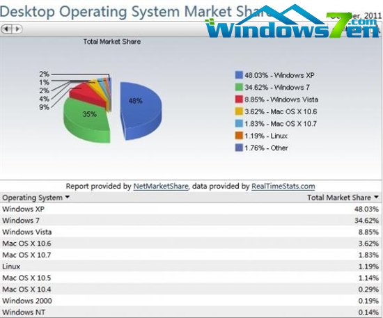Click the 'Total Market Share' chart title
Image resolution: width=383 pixels, height=318 pixels.
pos(112,42)
